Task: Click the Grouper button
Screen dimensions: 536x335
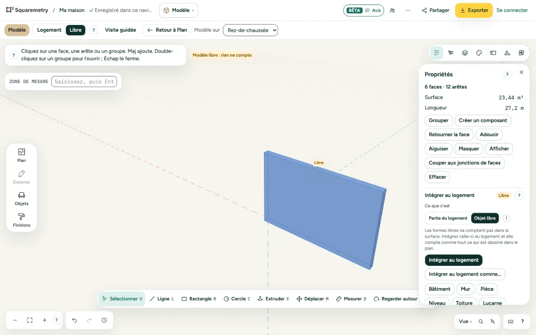Action: (x=439, y=121)
